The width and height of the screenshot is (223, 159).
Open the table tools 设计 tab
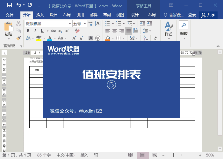(135, 15)
